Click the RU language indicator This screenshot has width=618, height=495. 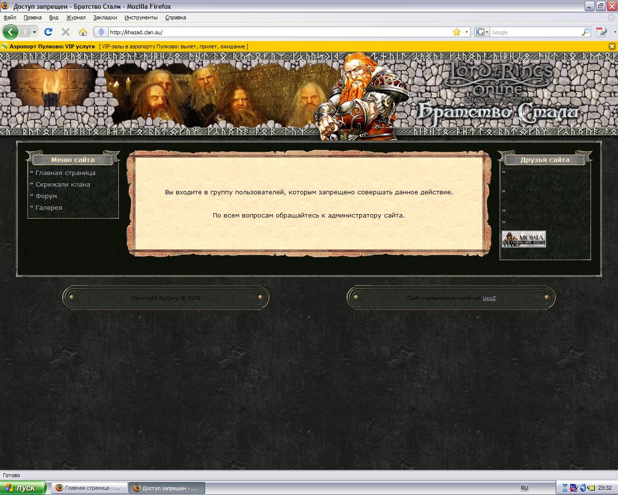[x=524, y=488]
